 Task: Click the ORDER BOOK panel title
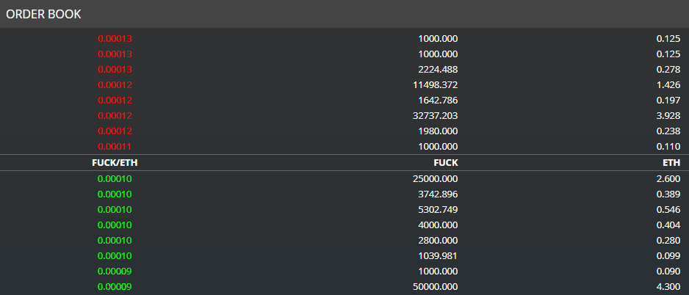[x=43, y=14]
